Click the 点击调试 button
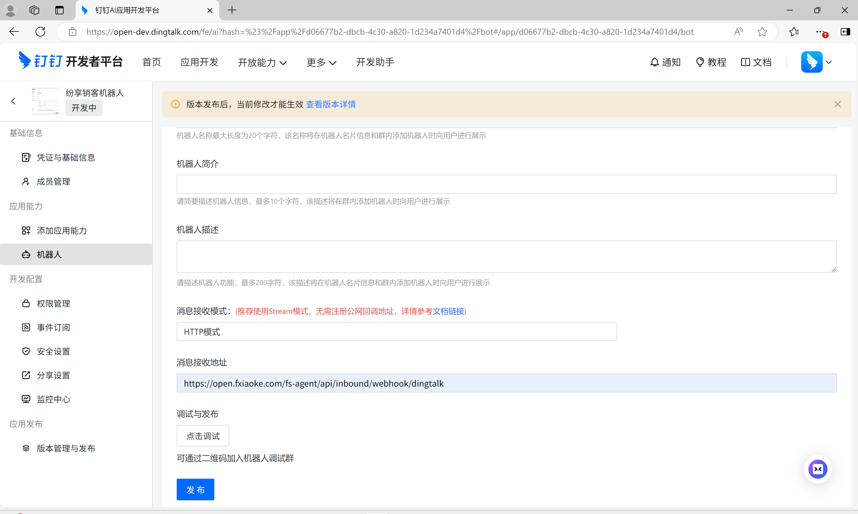Viewport: 858px width, 514px height. click(x=203, y=436)
